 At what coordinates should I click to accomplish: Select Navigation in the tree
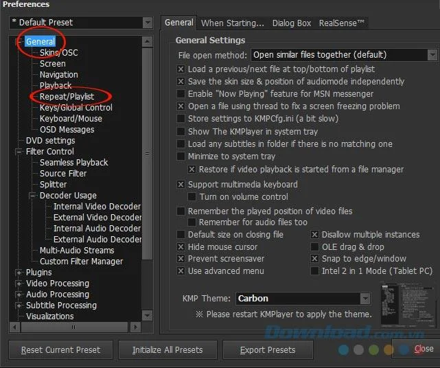pyautogui.click(x=58, y=75)
